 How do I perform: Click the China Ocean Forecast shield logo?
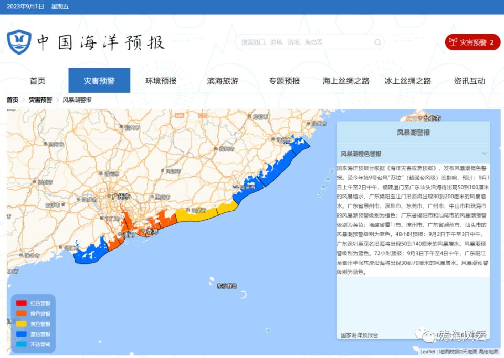coord(19,42)
